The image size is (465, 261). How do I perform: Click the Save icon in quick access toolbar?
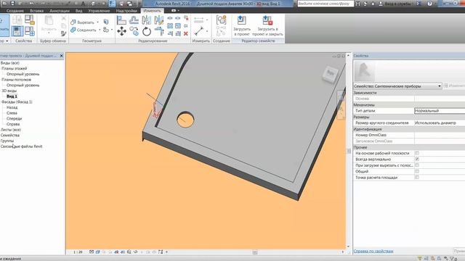(x=12, y=4)
